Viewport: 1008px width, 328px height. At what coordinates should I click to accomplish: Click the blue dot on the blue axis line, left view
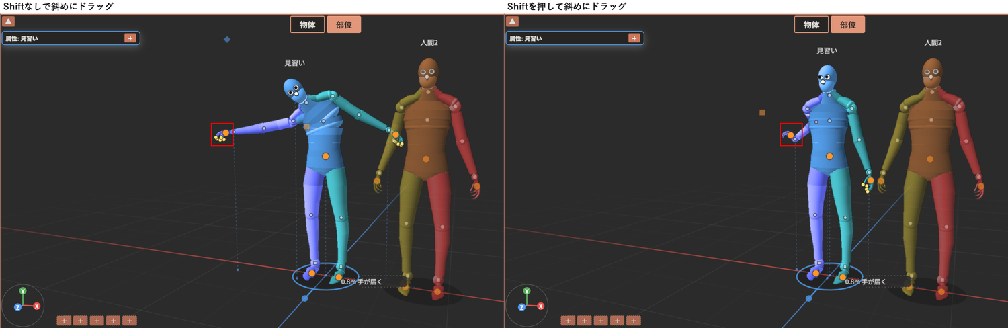304,298
